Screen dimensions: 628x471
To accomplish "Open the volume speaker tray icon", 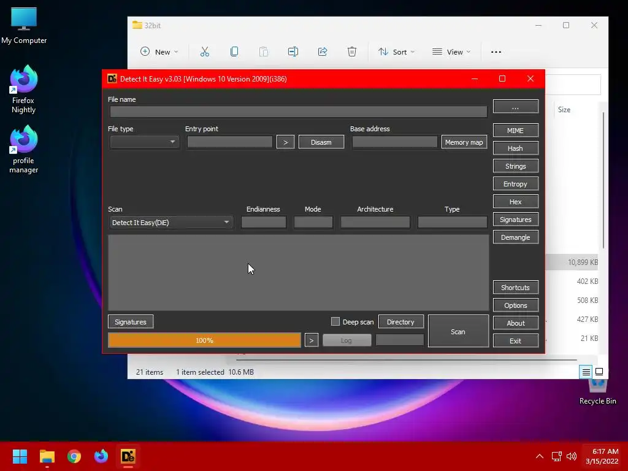I will coord(572,456).
